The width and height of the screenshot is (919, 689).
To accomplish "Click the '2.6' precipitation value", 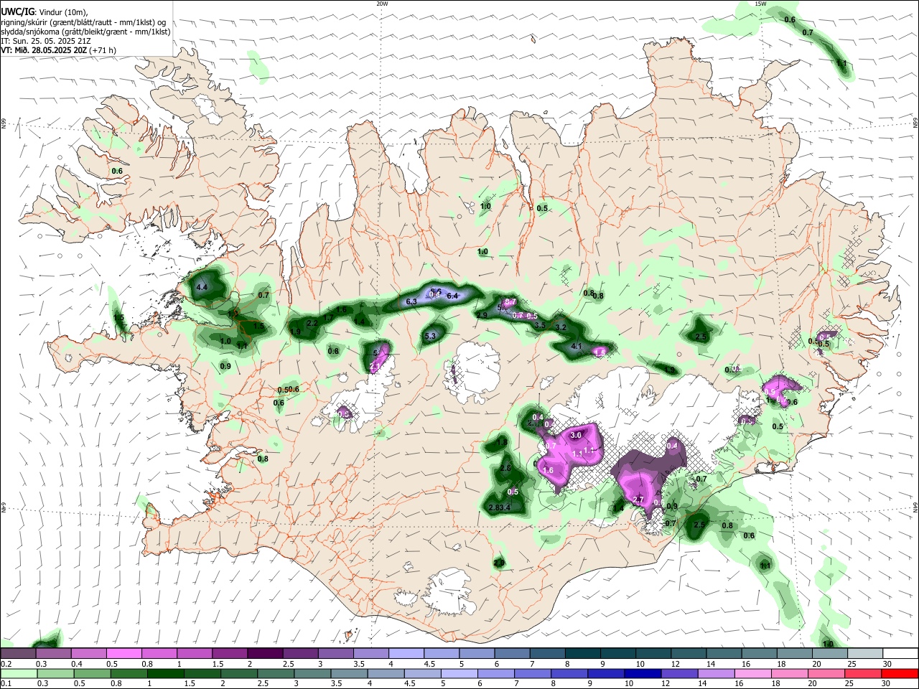I will (x=505, y=468).
